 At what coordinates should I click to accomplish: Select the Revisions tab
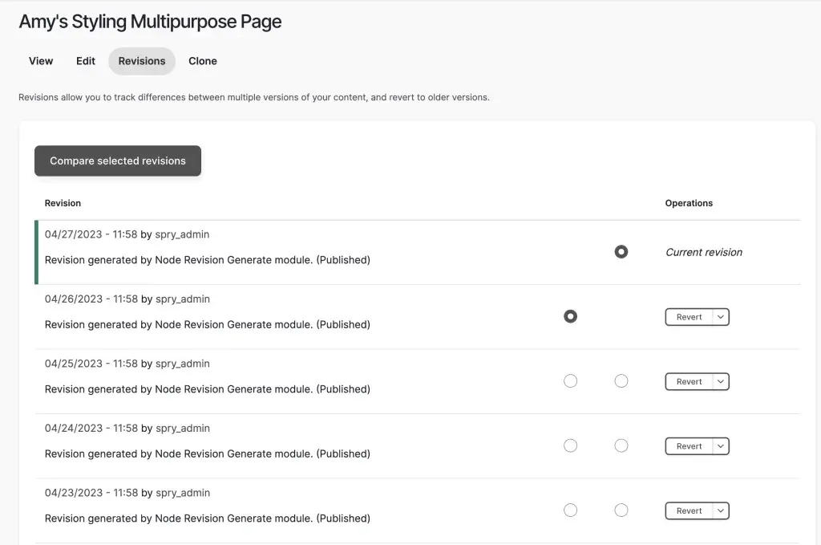click(x=142, y=61)
